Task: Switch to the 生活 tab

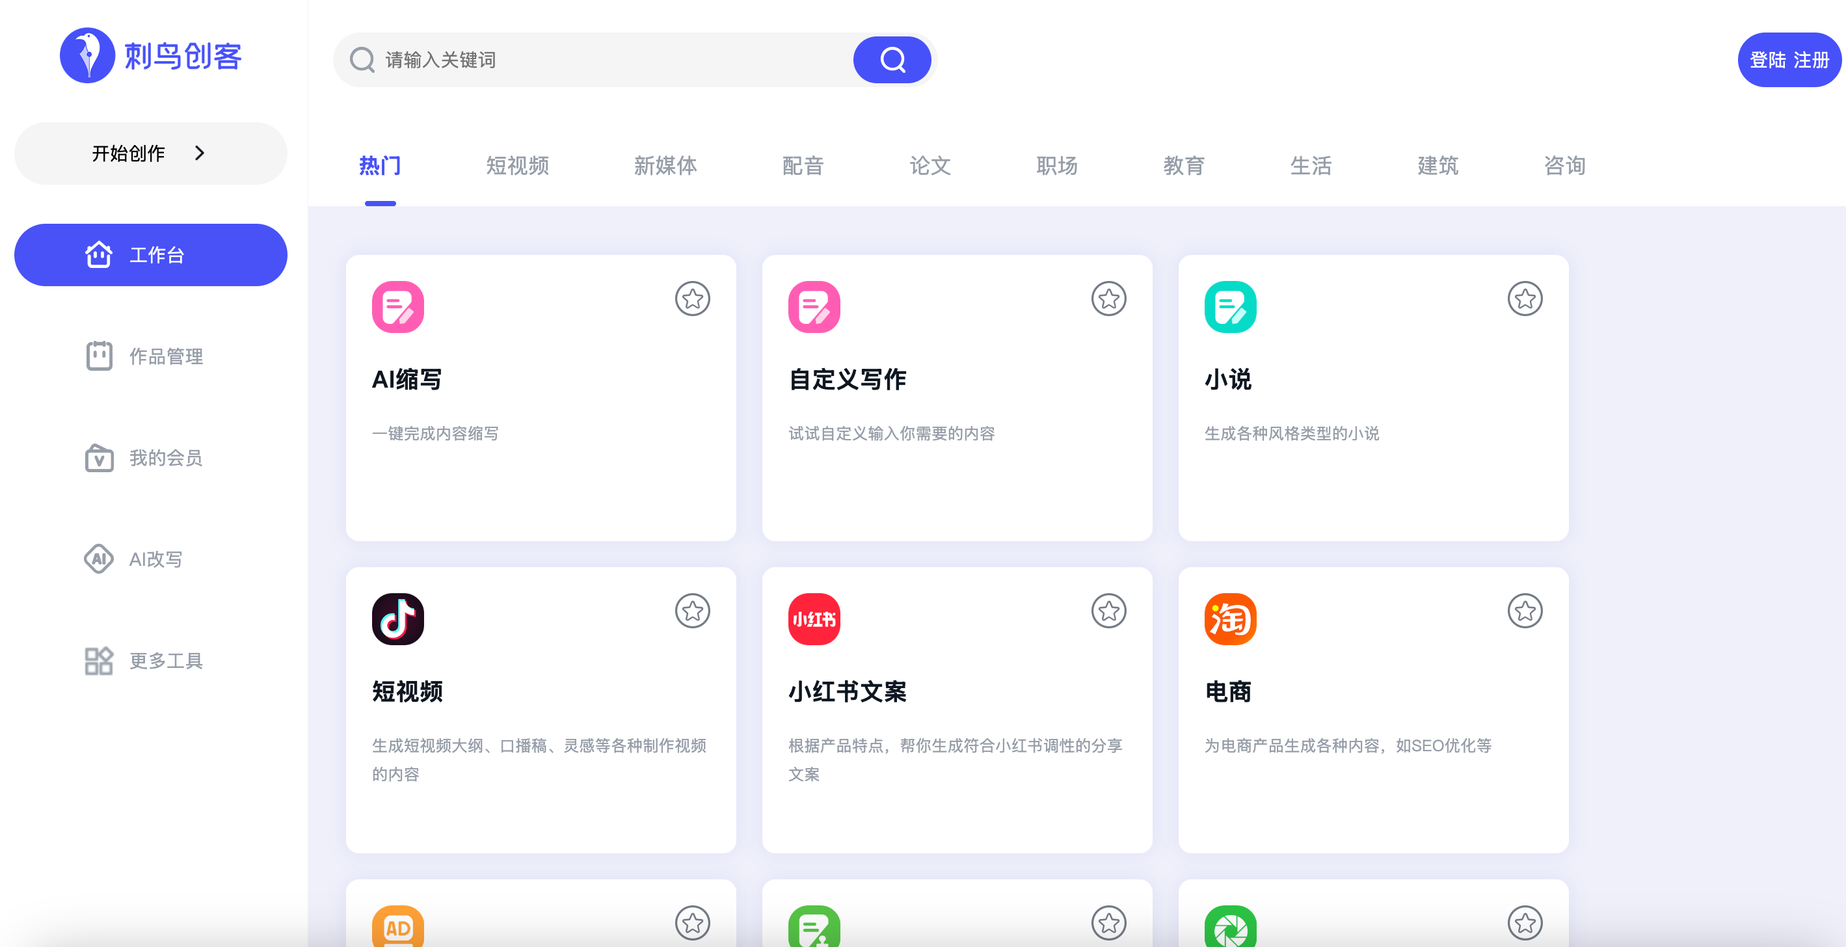Action: (1311, 165)
